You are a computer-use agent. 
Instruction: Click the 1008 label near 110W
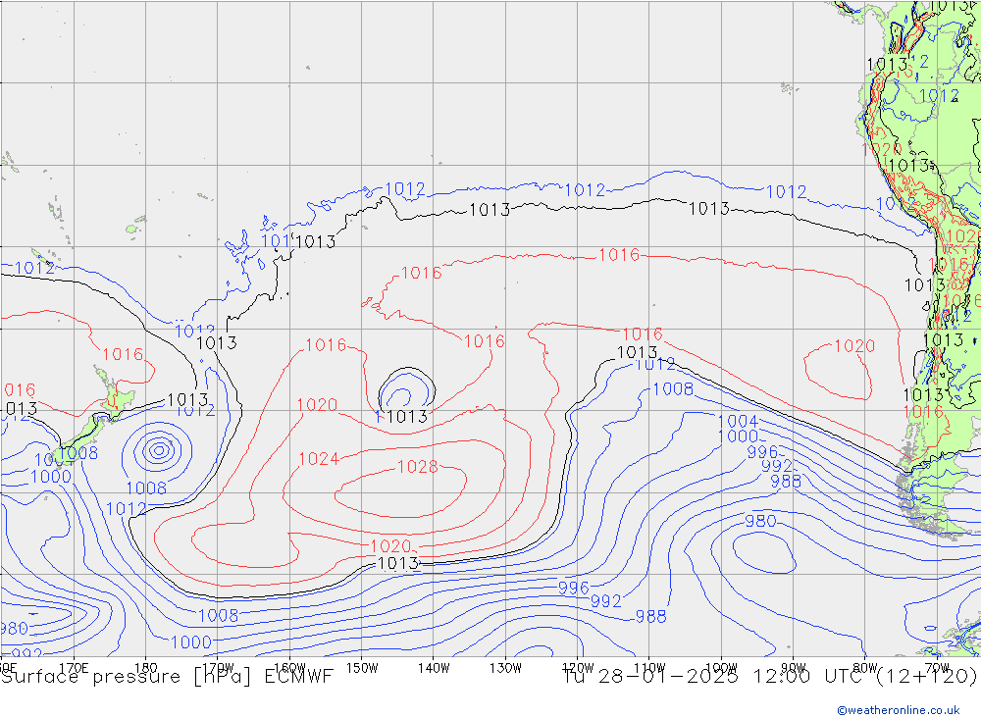(673, 389)
